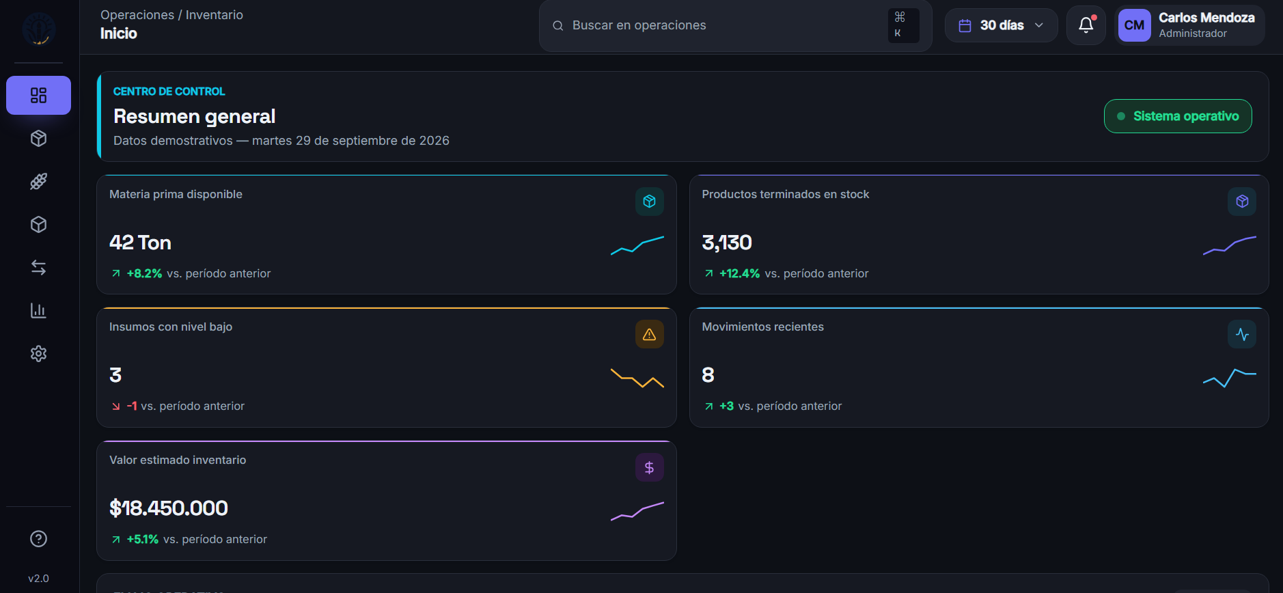Click the Productos terminados en stock card icon
The image size is (1283, 593).
(1242, 202)
